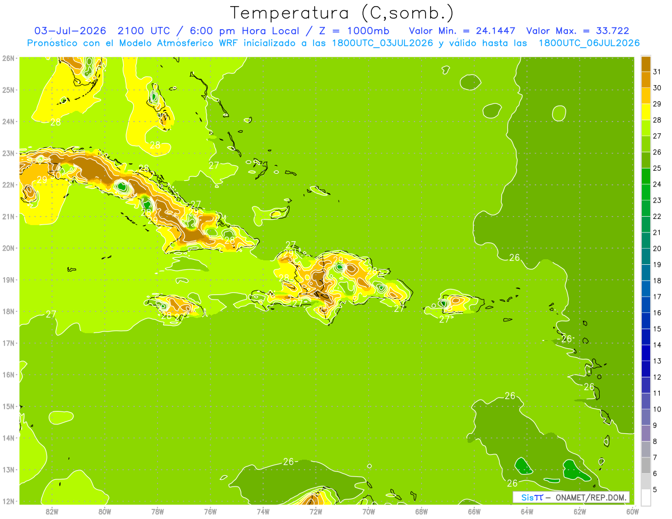Click the "Valor Max. = 33.722" text
The image size is (672, 519).
[578, 31]
